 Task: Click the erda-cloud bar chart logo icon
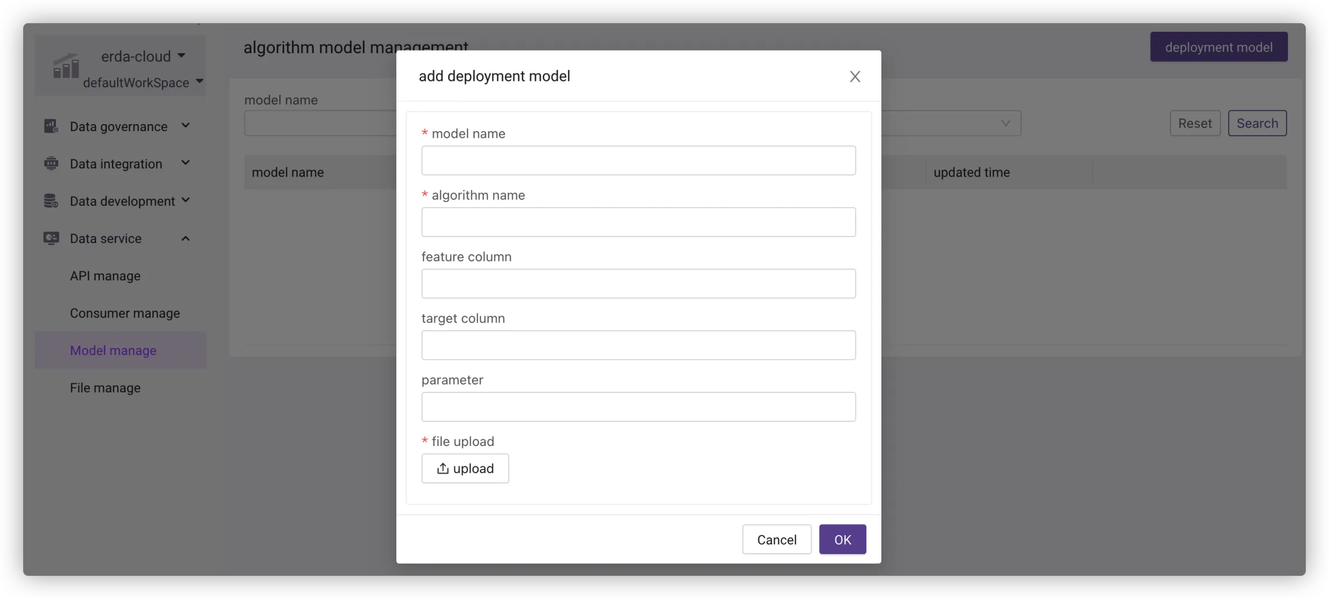coord(66,66)
